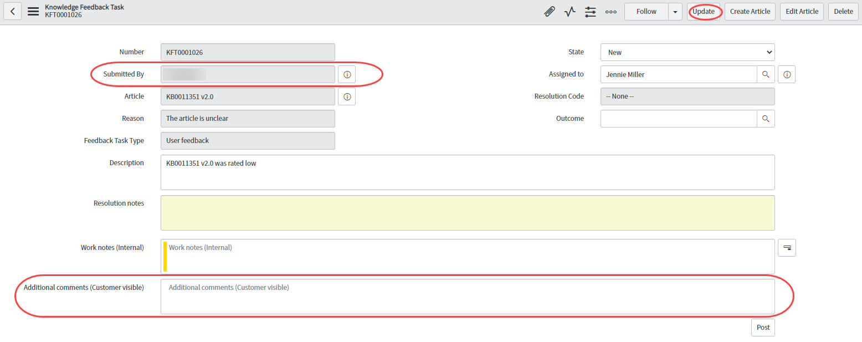View info for Article KB0011351
Screen dimensions: 862x342
coord(347,96)
